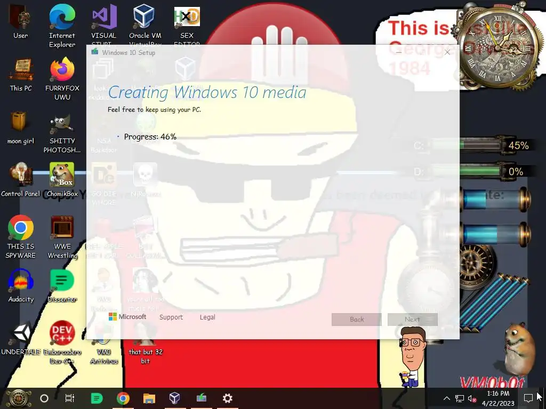
Task: Click the steampunk clock gadget
Action: pyautogui.click(x=499, y=48)
